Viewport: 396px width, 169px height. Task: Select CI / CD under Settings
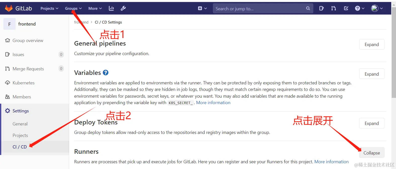point(20,147)
